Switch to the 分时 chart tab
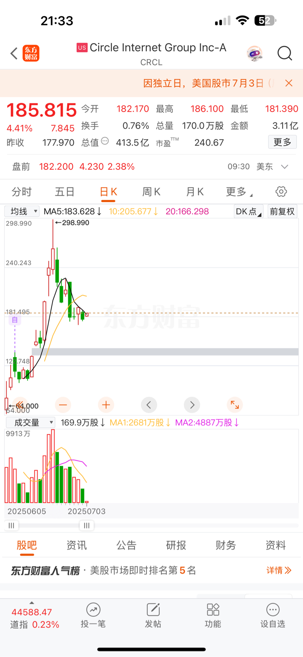The width and height of the screenshot is (303, 657). (x=22, y=192)
